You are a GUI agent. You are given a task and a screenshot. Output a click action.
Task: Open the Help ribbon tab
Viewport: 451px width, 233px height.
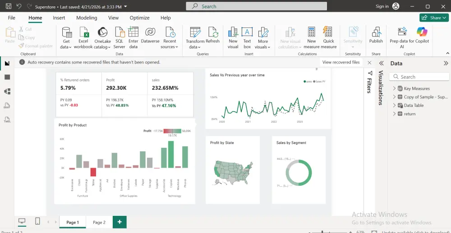pos(166,18)
